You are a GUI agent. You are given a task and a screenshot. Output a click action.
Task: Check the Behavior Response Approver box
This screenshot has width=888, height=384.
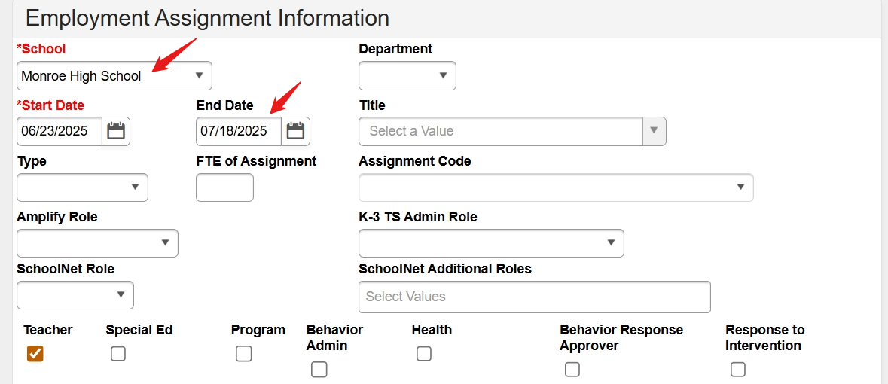click(572, 369)
